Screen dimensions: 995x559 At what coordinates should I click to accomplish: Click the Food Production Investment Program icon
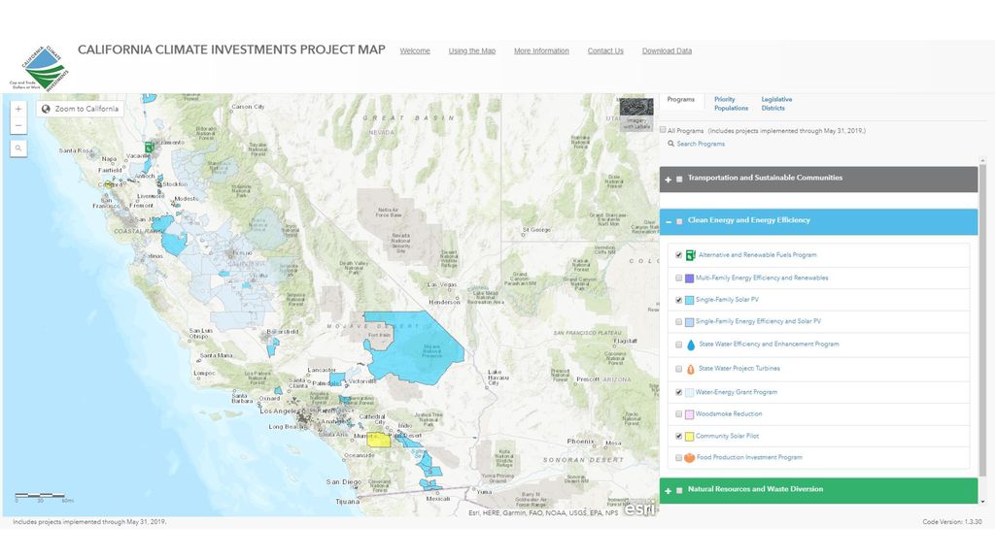[x=689, y=458]
